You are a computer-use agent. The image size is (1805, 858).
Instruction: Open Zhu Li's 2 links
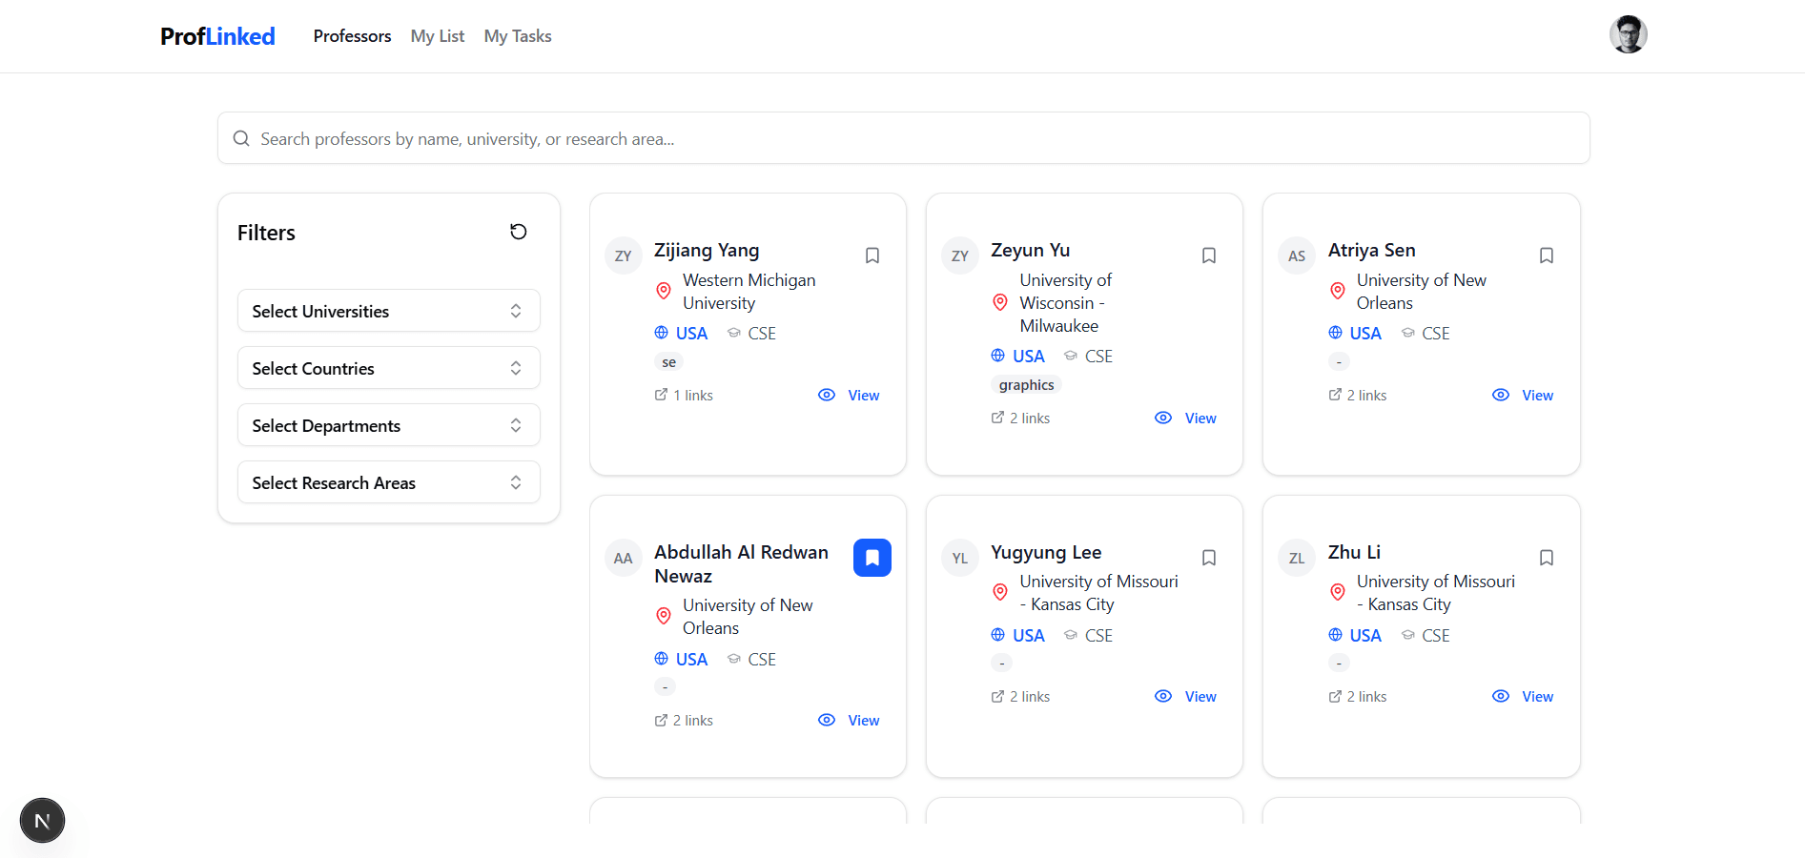point(1358,696)
